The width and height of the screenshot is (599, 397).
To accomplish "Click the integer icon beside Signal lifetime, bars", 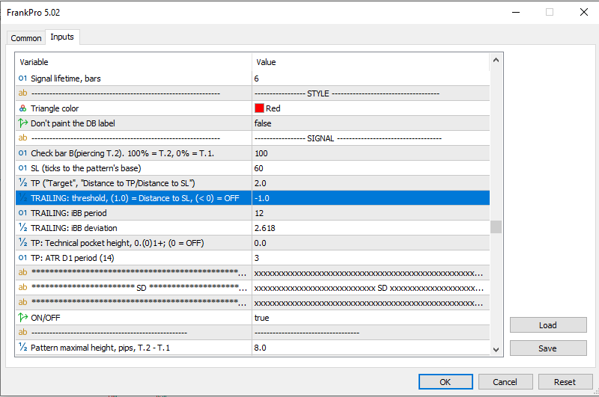I will tap(22, 79).
